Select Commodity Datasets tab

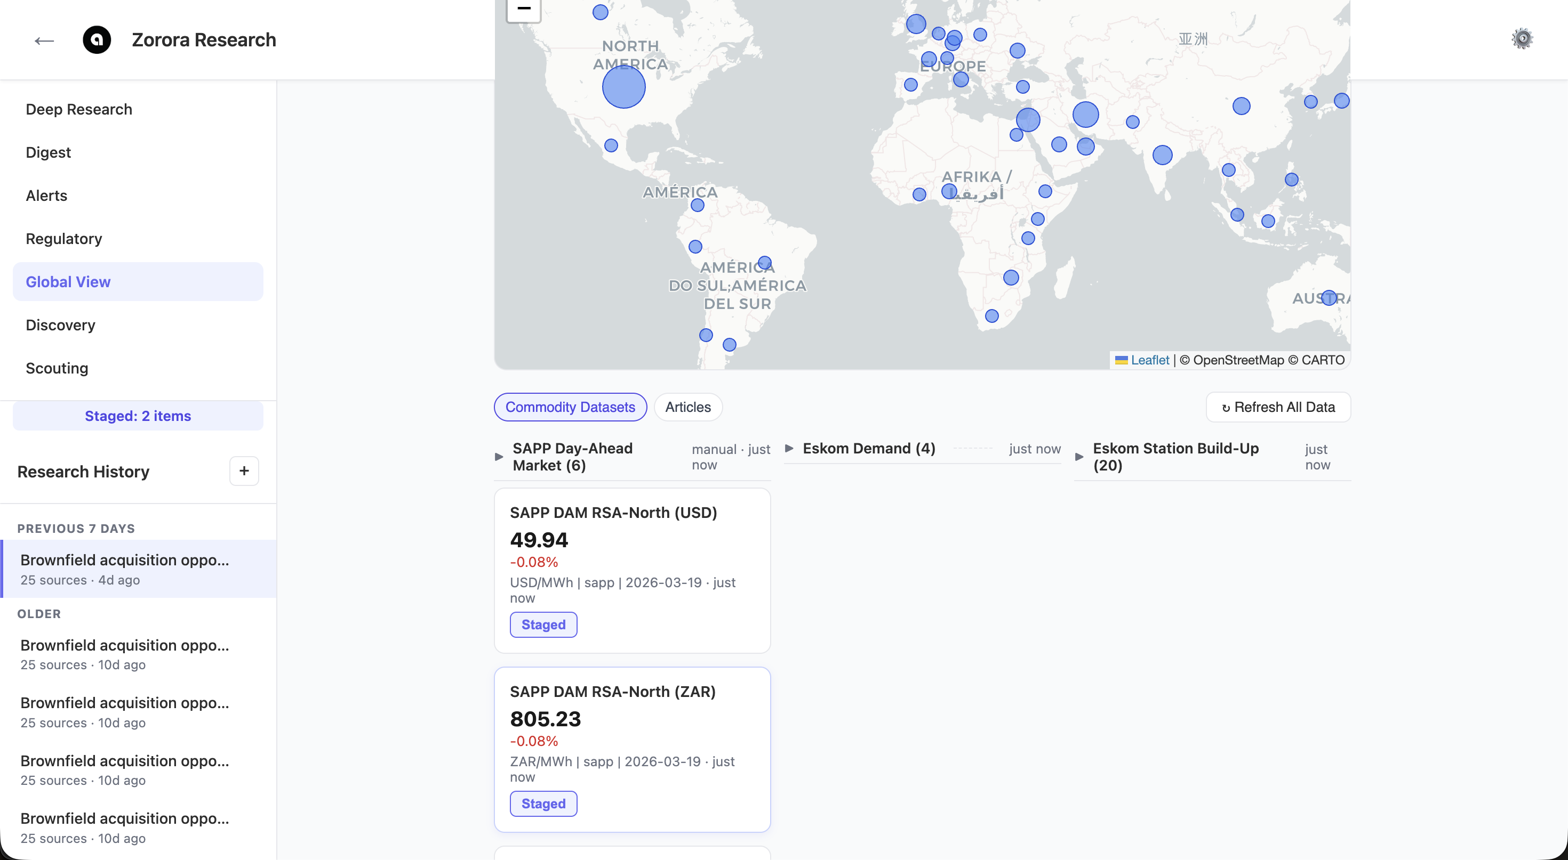(x=570, y=407)
